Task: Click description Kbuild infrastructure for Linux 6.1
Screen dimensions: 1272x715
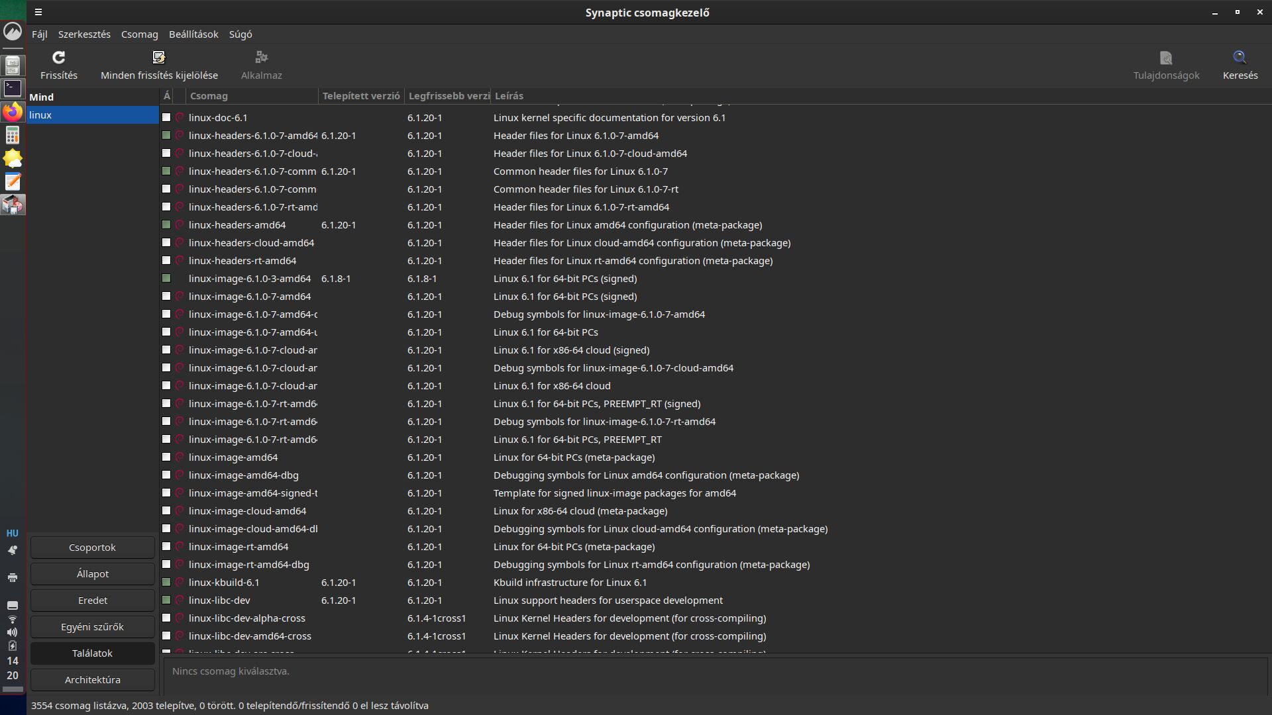Action: click(570, 583)
